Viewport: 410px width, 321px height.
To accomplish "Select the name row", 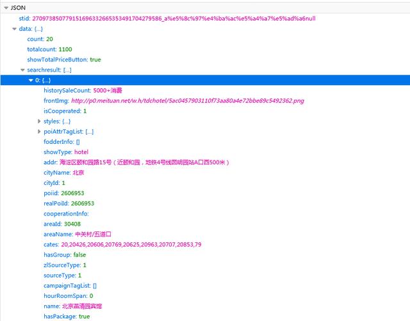I will pos(205,306).
